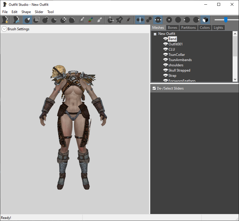Open the Edit menu

tap(15, 12)
